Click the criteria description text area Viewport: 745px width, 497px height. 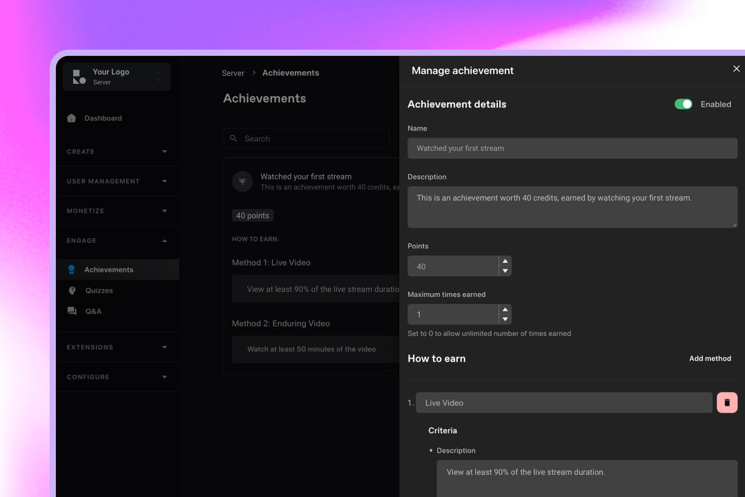tap(587, 478)
